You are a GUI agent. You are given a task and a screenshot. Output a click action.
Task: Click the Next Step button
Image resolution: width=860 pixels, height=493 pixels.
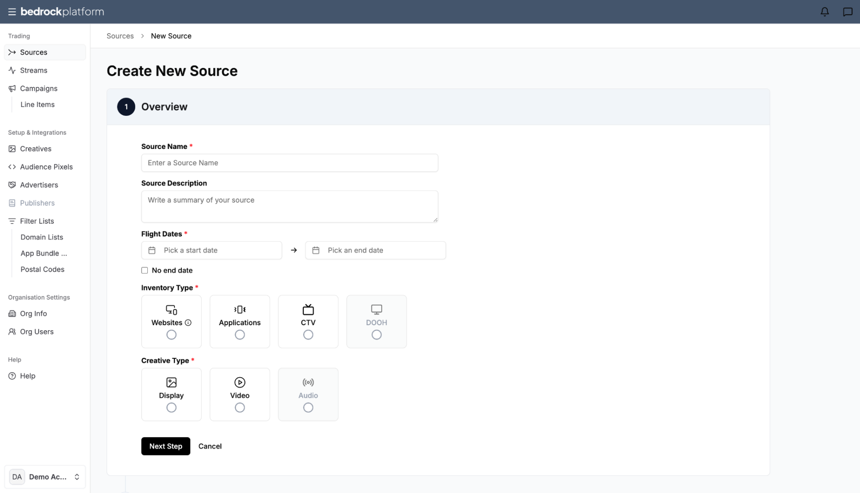tap(166, 446)
